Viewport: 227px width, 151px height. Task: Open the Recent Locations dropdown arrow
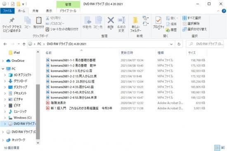[19, 44]
